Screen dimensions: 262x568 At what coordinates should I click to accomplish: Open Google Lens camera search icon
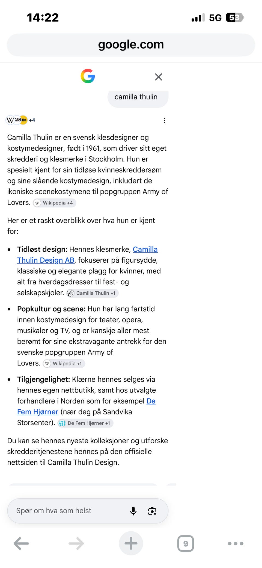152,511
